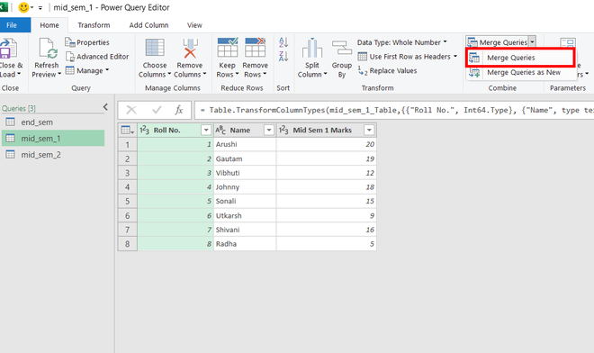
Task: Click the cell containing Gautam
Action: (245, 158)
